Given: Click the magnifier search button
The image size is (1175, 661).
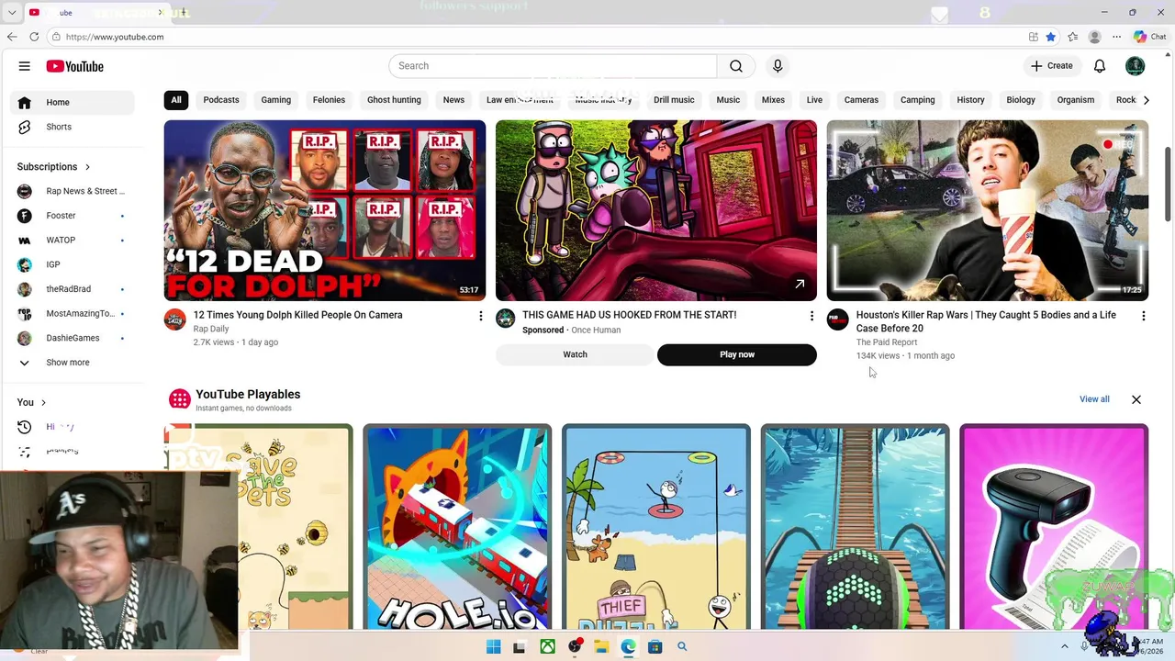Looking at the screenshot, I should click(x=736, y=66).
